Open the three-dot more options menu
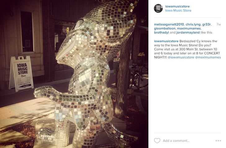The image size is (226, 148). click(218, 141)
